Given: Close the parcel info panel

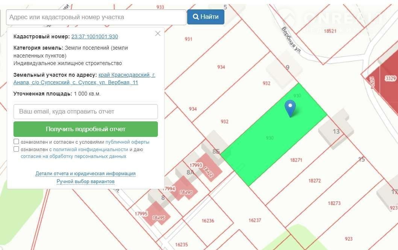Looking at the screenshot, I should pos(158,33).
